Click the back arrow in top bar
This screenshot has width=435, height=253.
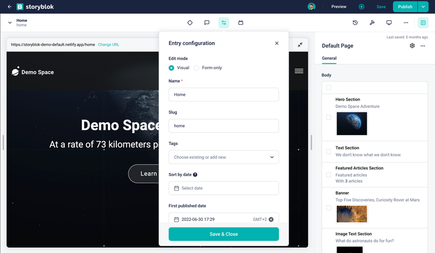click(9, 7)
